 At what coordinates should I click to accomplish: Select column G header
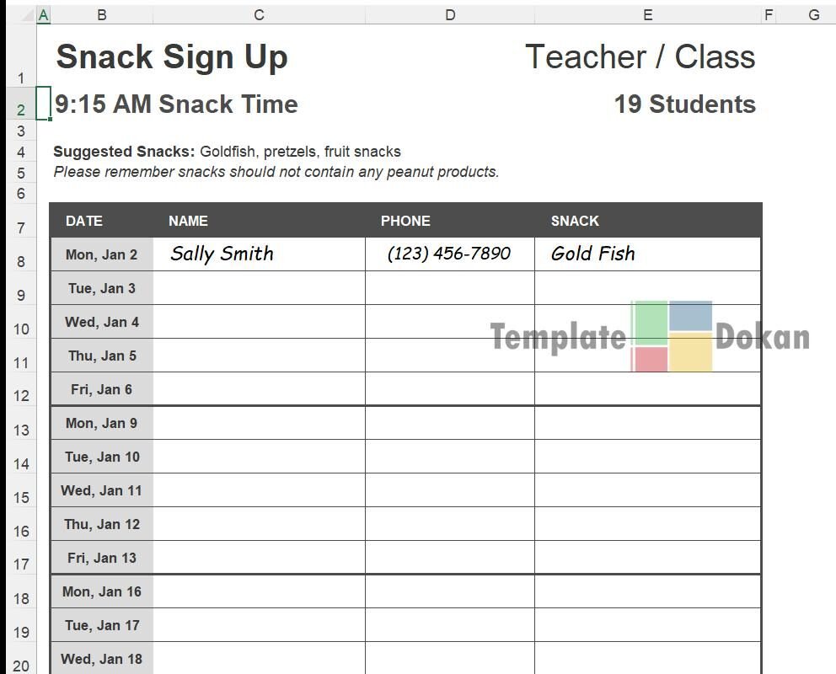pos(813,15)
